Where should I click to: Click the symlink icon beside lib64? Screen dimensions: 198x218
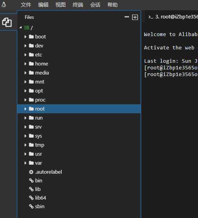31,198
